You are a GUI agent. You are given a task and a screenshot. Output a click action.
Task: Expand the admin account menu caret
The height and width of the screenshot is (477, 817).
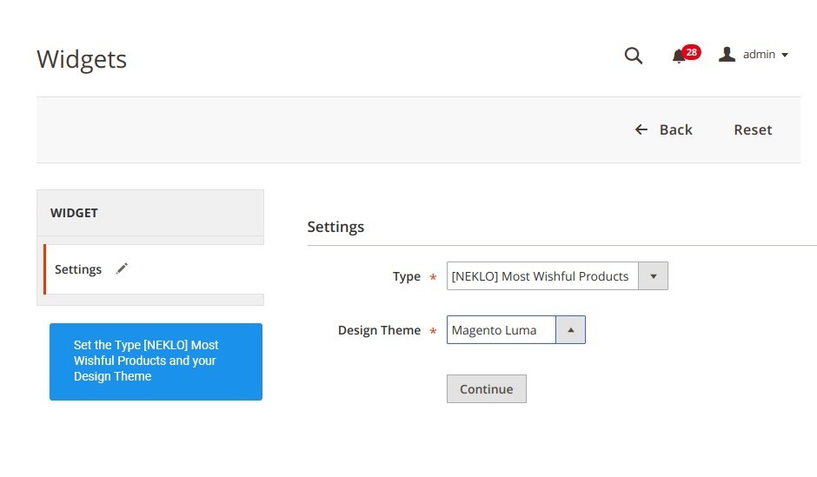(x=784, y=55)
